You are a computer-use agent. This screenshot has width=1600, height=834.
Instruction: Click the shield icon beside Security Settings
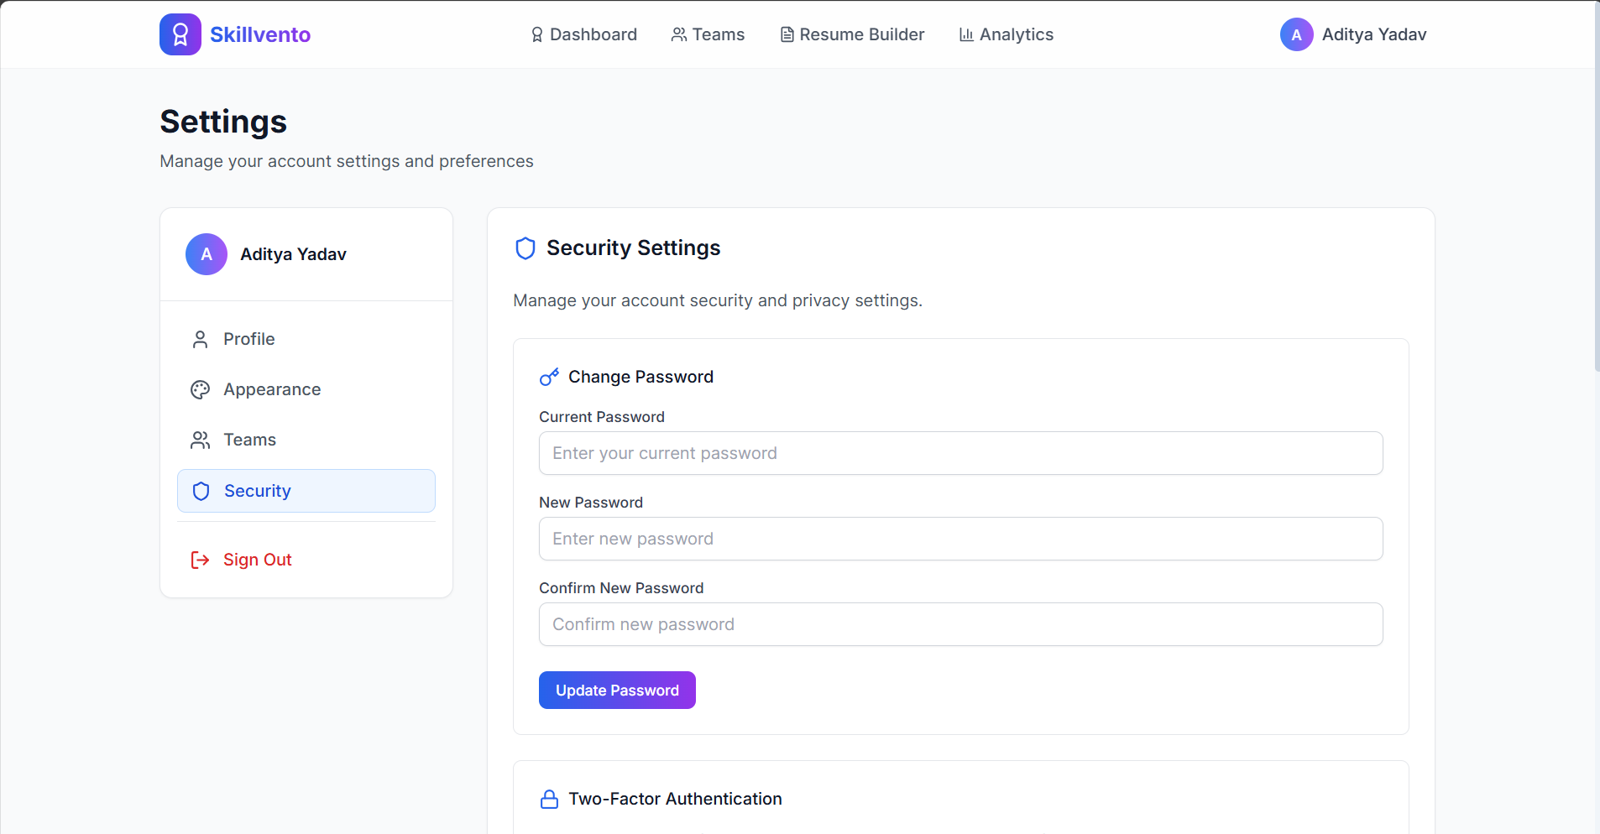[525, 248]
